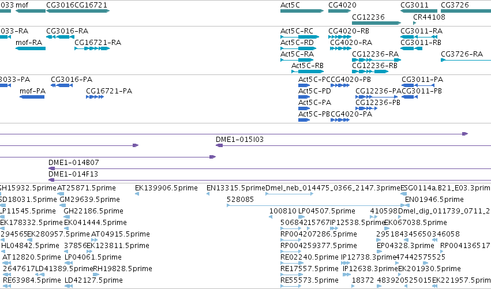The height and width of the screenshot is (289, 491).
Task: Click the EK067038.5prime EST label
Action: coord(415,223)
